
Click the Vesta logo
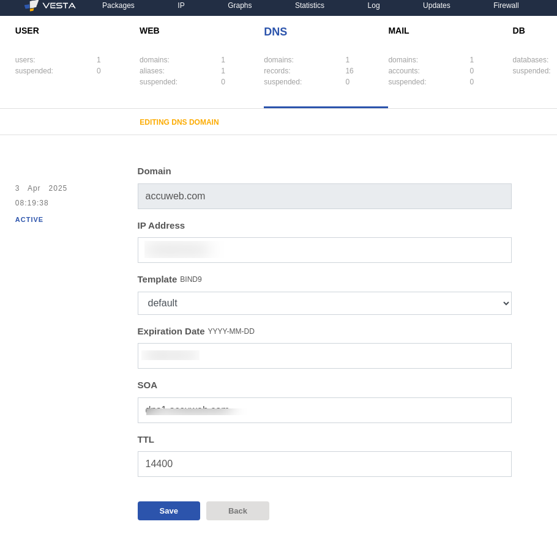(x=50, y=6)
